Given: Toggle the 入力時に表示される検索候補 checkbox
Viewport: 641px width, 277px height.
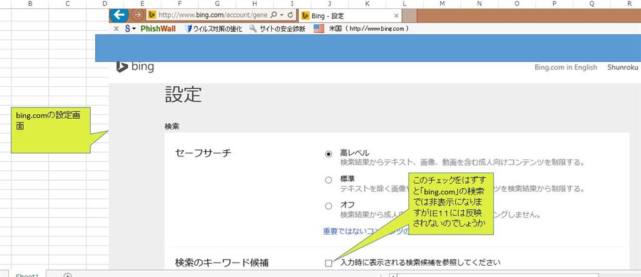Looking at the screenshot, I should [x=328, y=263].
